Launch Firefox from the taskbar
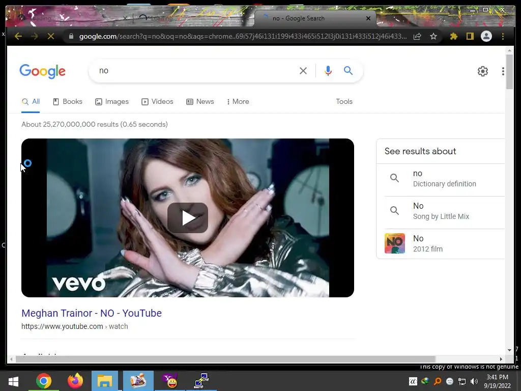The width and height of the screenshot is (521, 391). pos(75,381)
